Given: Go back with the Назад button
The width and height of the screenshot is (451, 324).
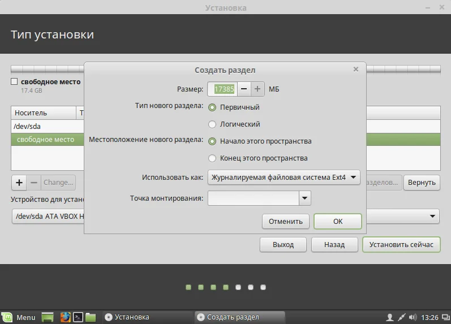Looking at the screenshot, I should coord(334,245).
